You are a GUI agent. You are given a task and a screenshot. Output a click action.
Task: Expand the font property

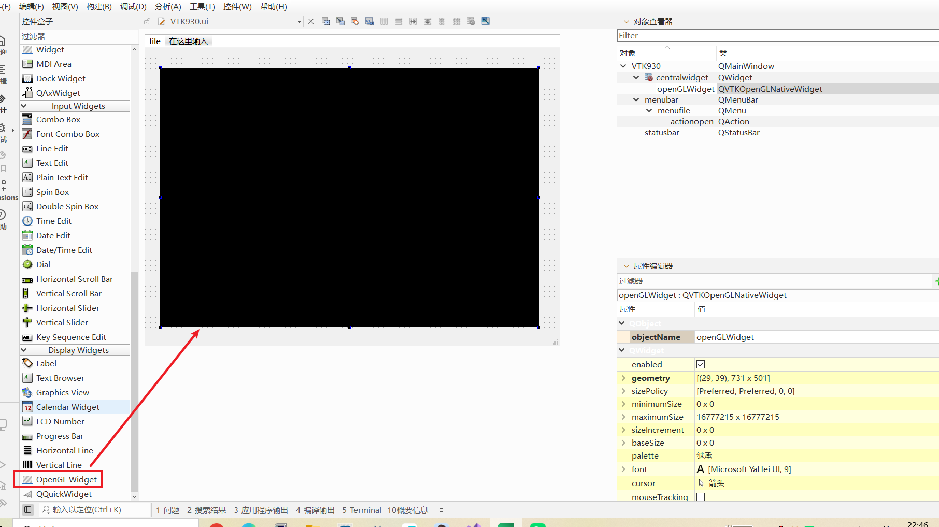(623, 469)
